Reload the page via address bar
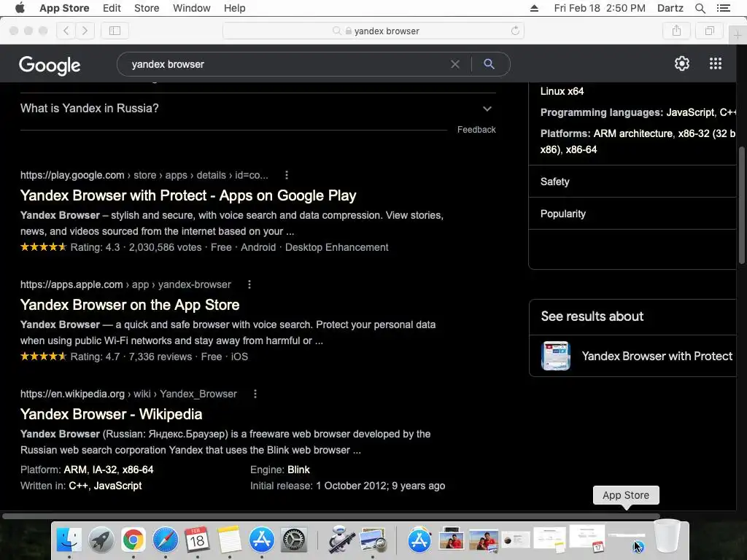Viewport: 747px width, 560px height. pos(515,31)
